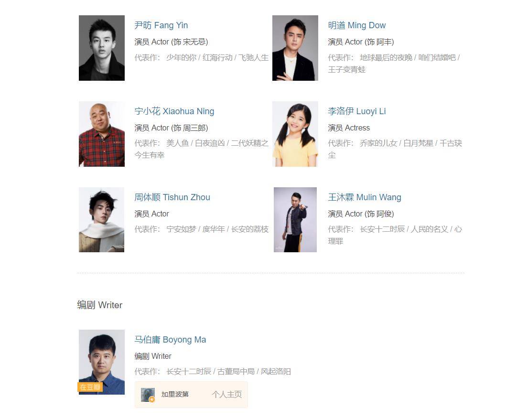This screenshot has height=419, width=506.
Task: Open the 马伯庸 Boyong Ma link
Action: 170,340
